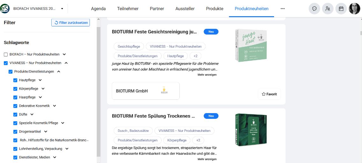Viewport: 362px width, 163px height.
Task: Open the chat messages icon
Action: tap(314, 9)
